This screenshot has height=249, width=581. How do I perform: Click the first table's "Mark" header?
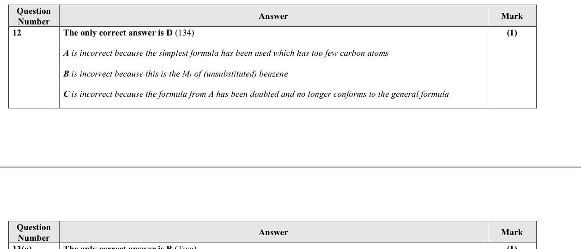pyautogui.click(x=512, y=16)
